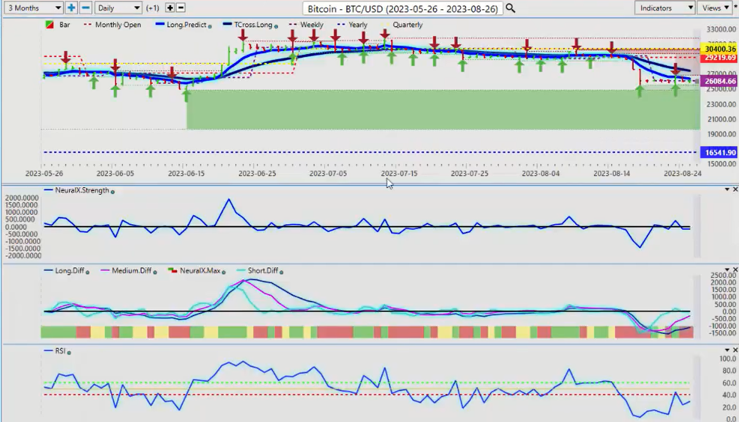Open the Indicators dropdown
The height and width of the screenshot is (422, 739).
coord(665,8)
